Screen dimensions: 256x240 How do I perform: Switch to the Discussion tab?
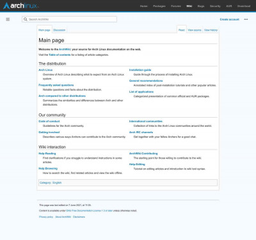click(x=60, y=30)
